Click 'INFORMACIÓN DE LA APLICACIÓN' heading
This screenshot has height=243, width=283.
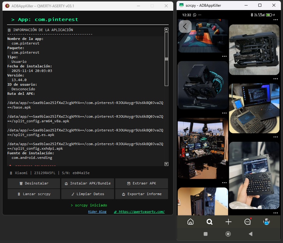point(43,30)
